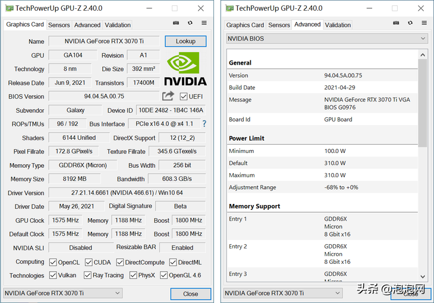Click GPU-Z app icon in left title bar

point(9,8)
